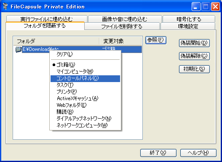Pick マイコンピュータ(M) from the menu
This screenshot has width=222, height=162.
85,72
